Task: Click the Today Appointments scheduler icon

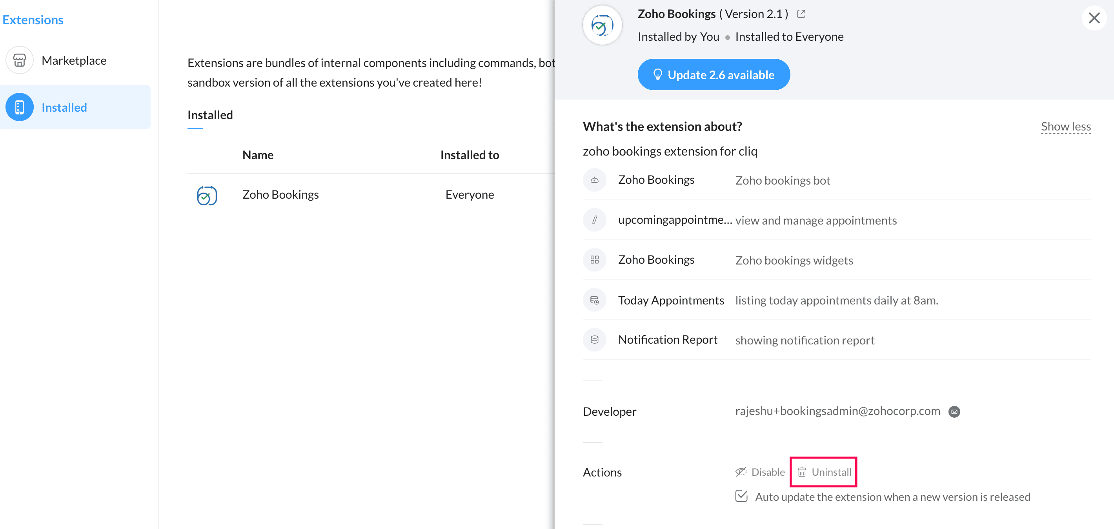Action: point(595,300)
